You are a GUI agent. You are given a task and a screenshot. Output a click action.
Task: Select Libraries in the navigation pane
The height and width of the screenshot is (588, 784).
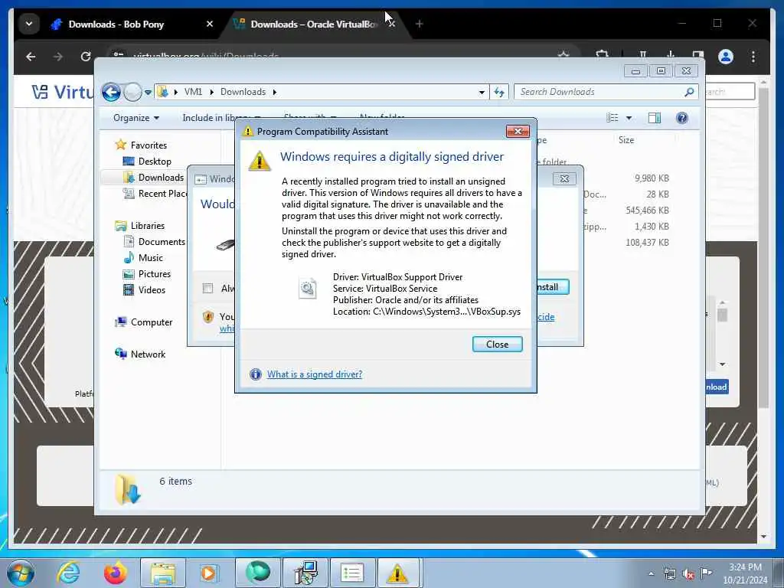pyautogui.click(x=148, y=226)
